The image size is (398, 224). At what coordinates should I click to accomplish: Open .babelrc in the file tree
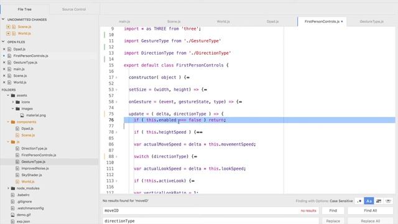click(23, 195)
